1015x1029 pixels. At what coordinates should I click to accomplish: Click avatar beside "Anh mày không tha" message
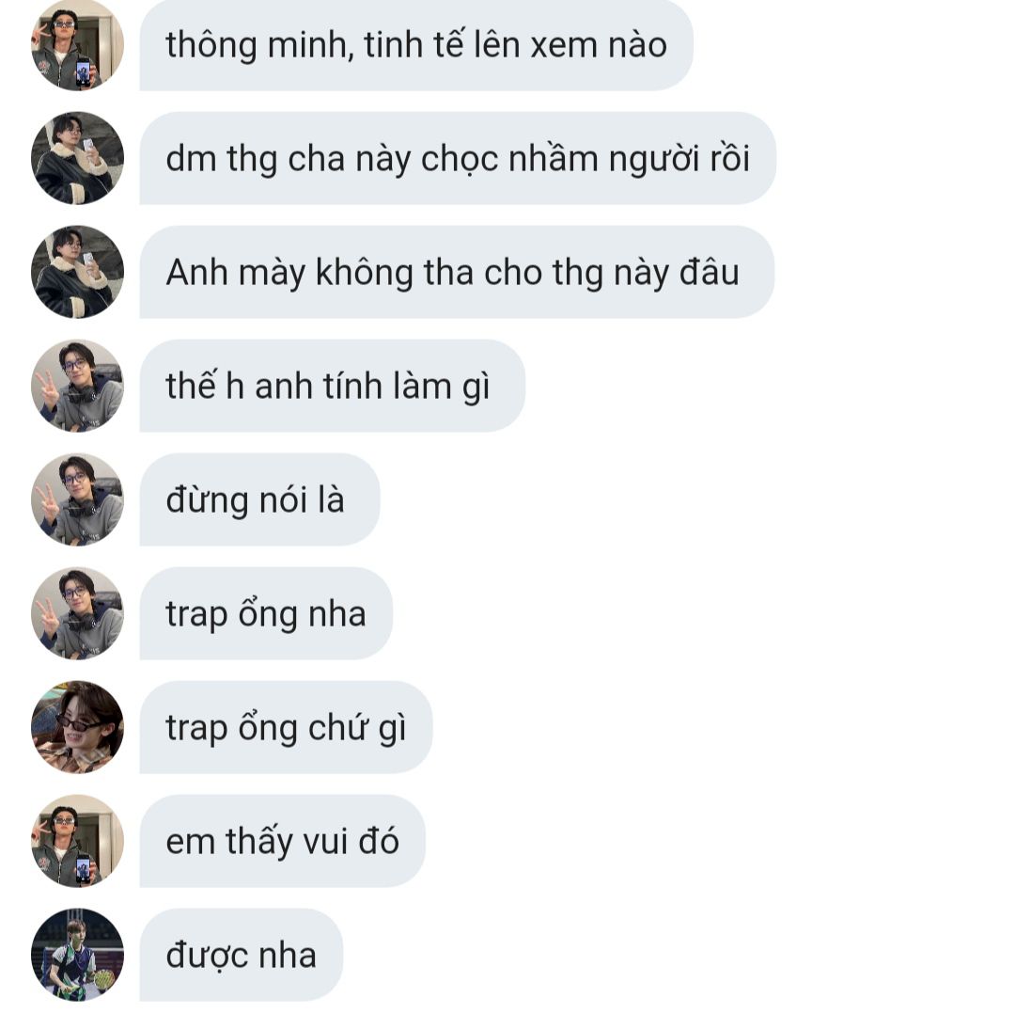click(x=77, y=273)
